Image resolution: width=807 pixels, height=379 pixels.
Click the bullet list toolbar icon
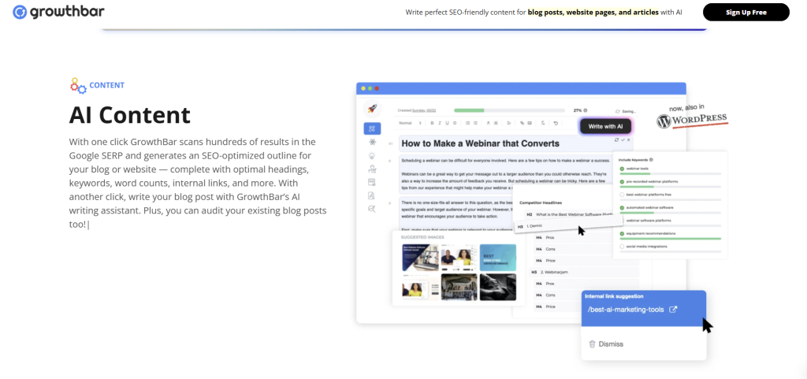point(475,123)
